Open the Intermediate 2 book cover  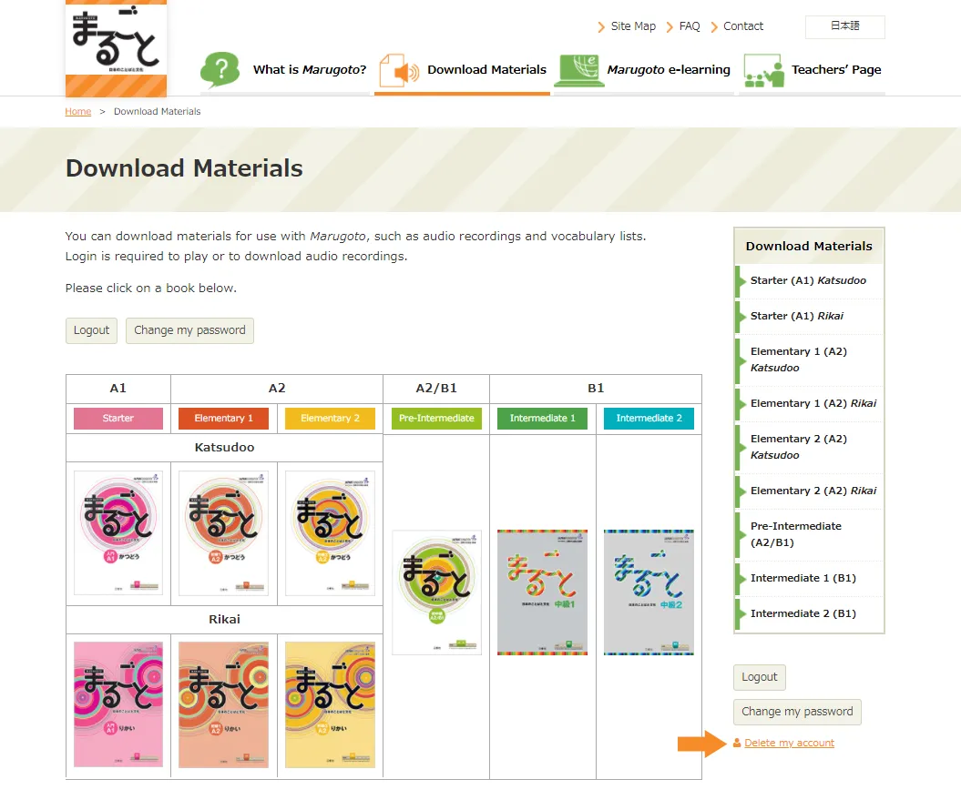pyautogui.click(x=649, y=592)
